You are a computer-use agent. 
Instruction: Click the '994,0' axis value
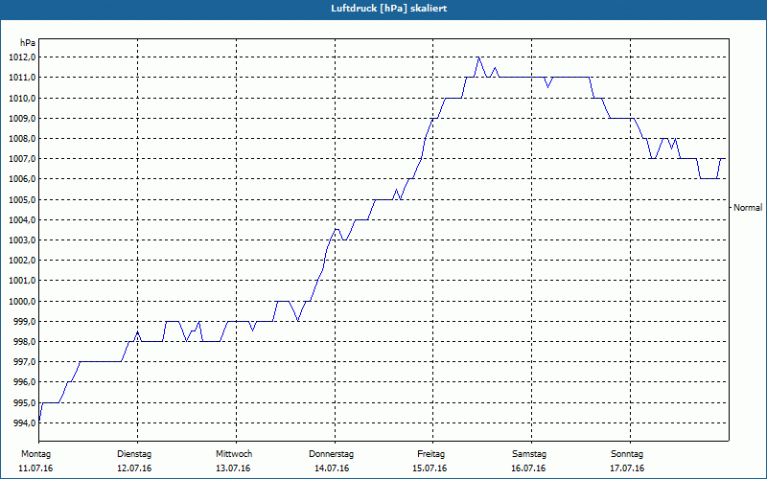point(25,422)
